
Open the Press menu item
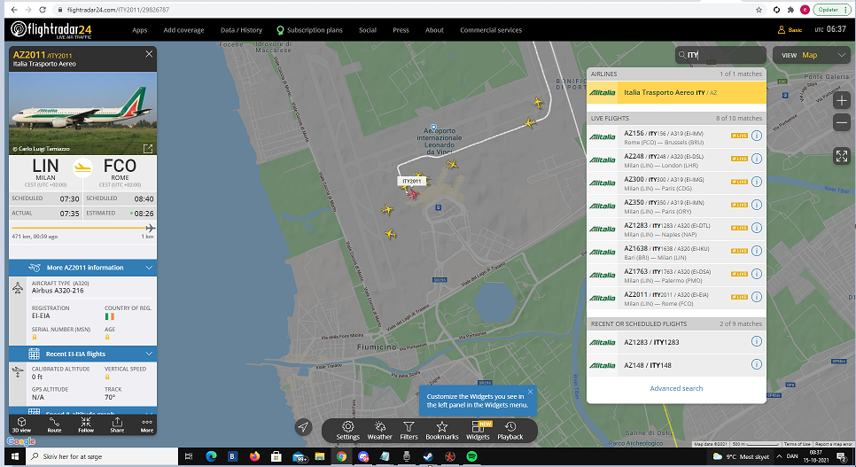(x=401, y=30)
